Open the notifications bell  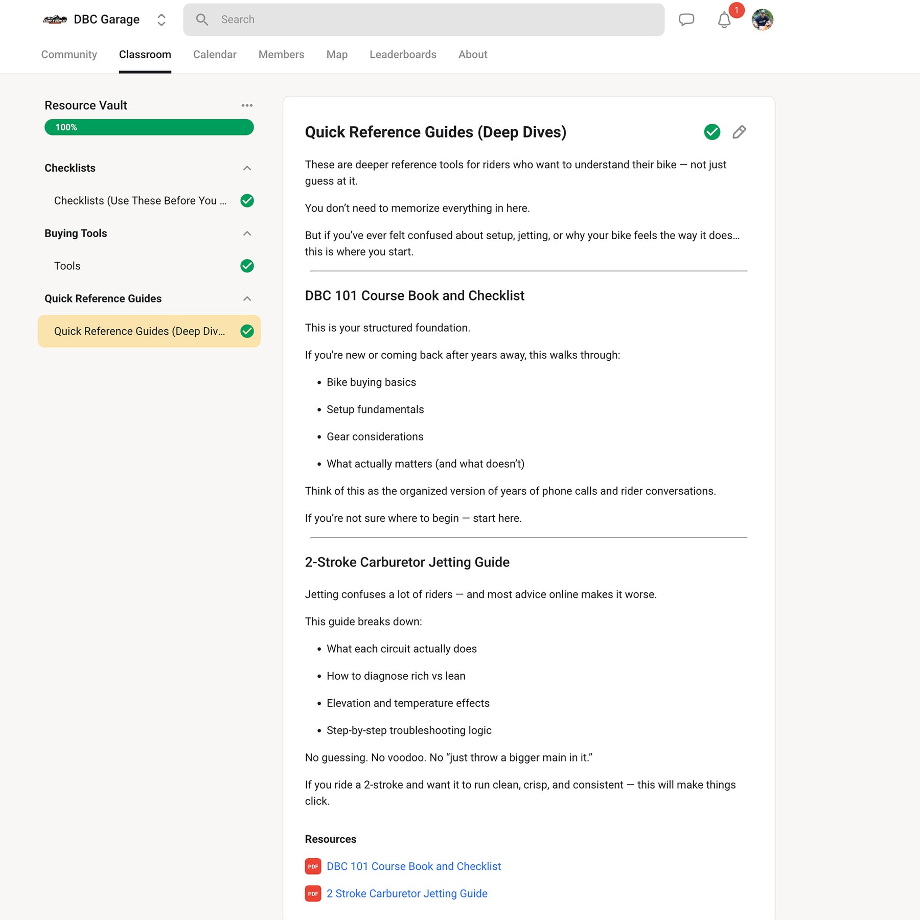(724, 20)
